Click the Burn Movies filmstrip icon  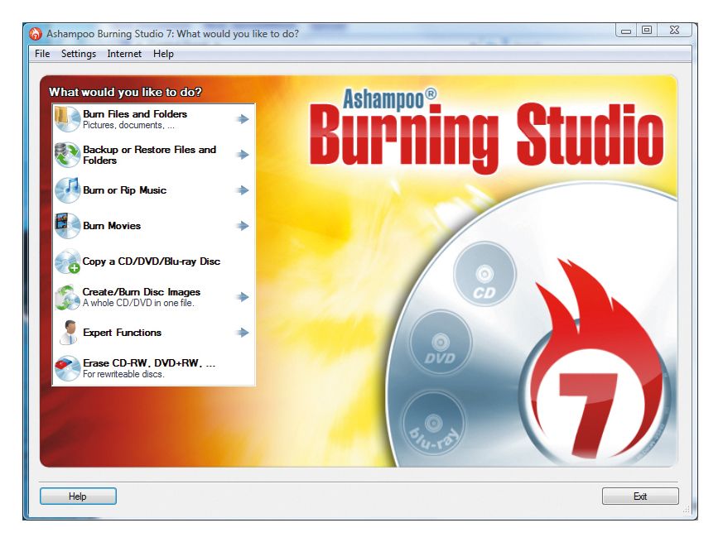[66, 225]
